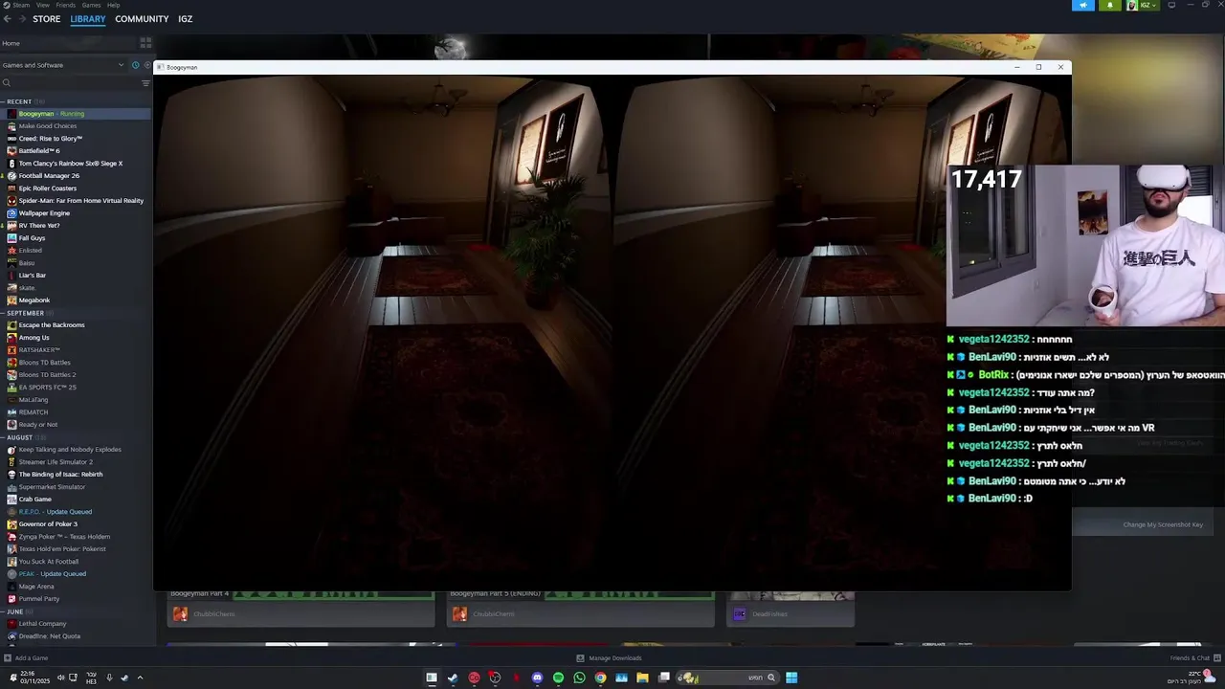Select The Binding of Isaac: Rebirth
This screenshot has height=689, width=1225.
click(x=76, y=475)
